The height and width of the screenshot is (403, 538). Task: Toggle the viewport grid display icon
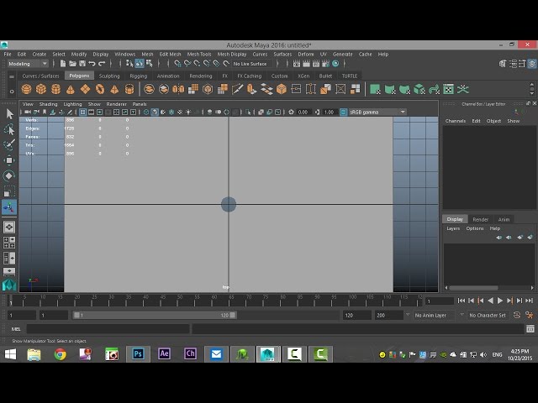click(x=82, y=112)
